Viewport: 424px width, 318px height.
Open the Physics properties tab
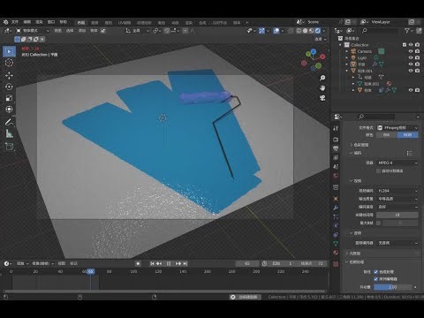(336, 226)
